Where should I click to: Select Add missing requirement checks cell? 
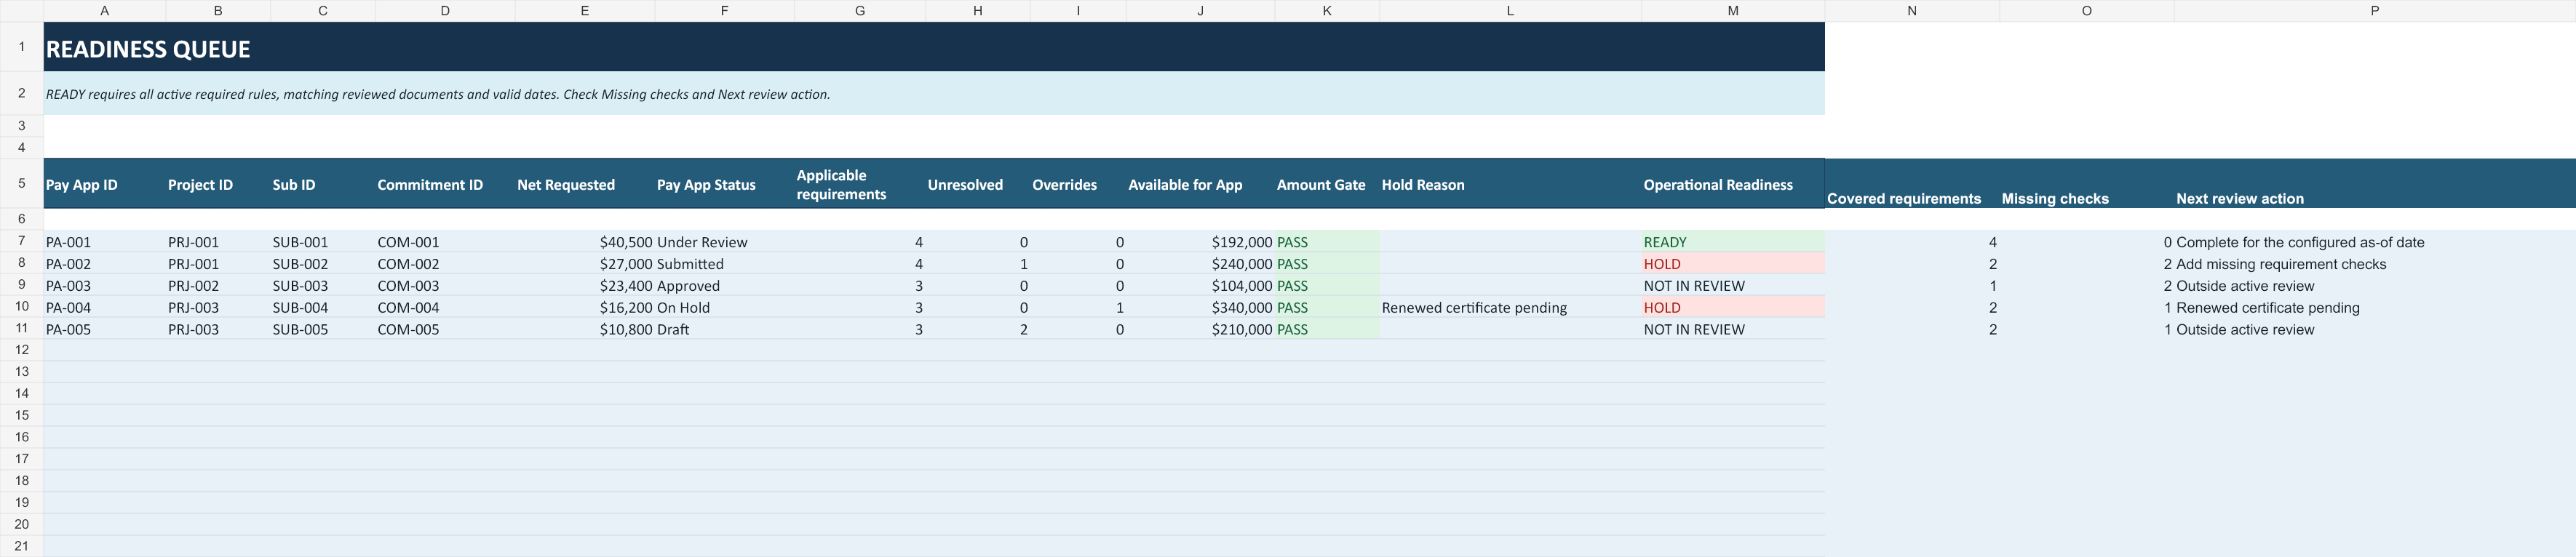[2375, 264]
